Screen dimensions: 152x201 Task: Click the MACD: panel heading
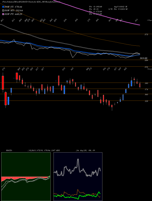(x=9, y=150)
